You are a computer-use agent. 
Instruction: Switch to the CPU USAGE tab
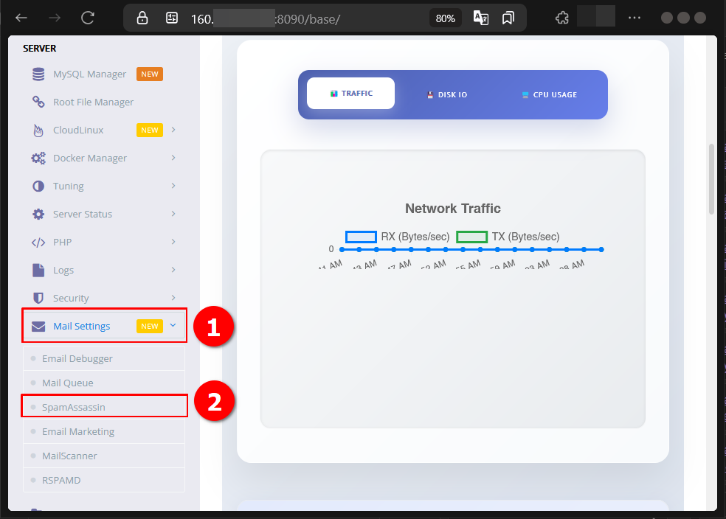click(550, 95)
